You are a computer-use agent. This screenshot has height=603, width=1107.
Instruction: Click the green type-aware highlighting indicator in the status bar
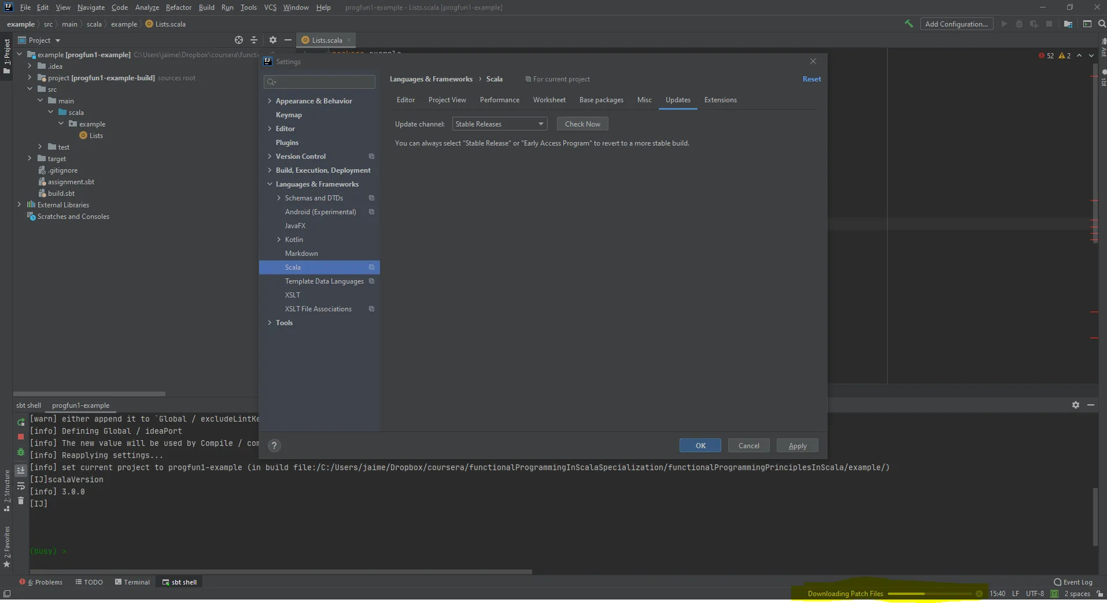1054,593
